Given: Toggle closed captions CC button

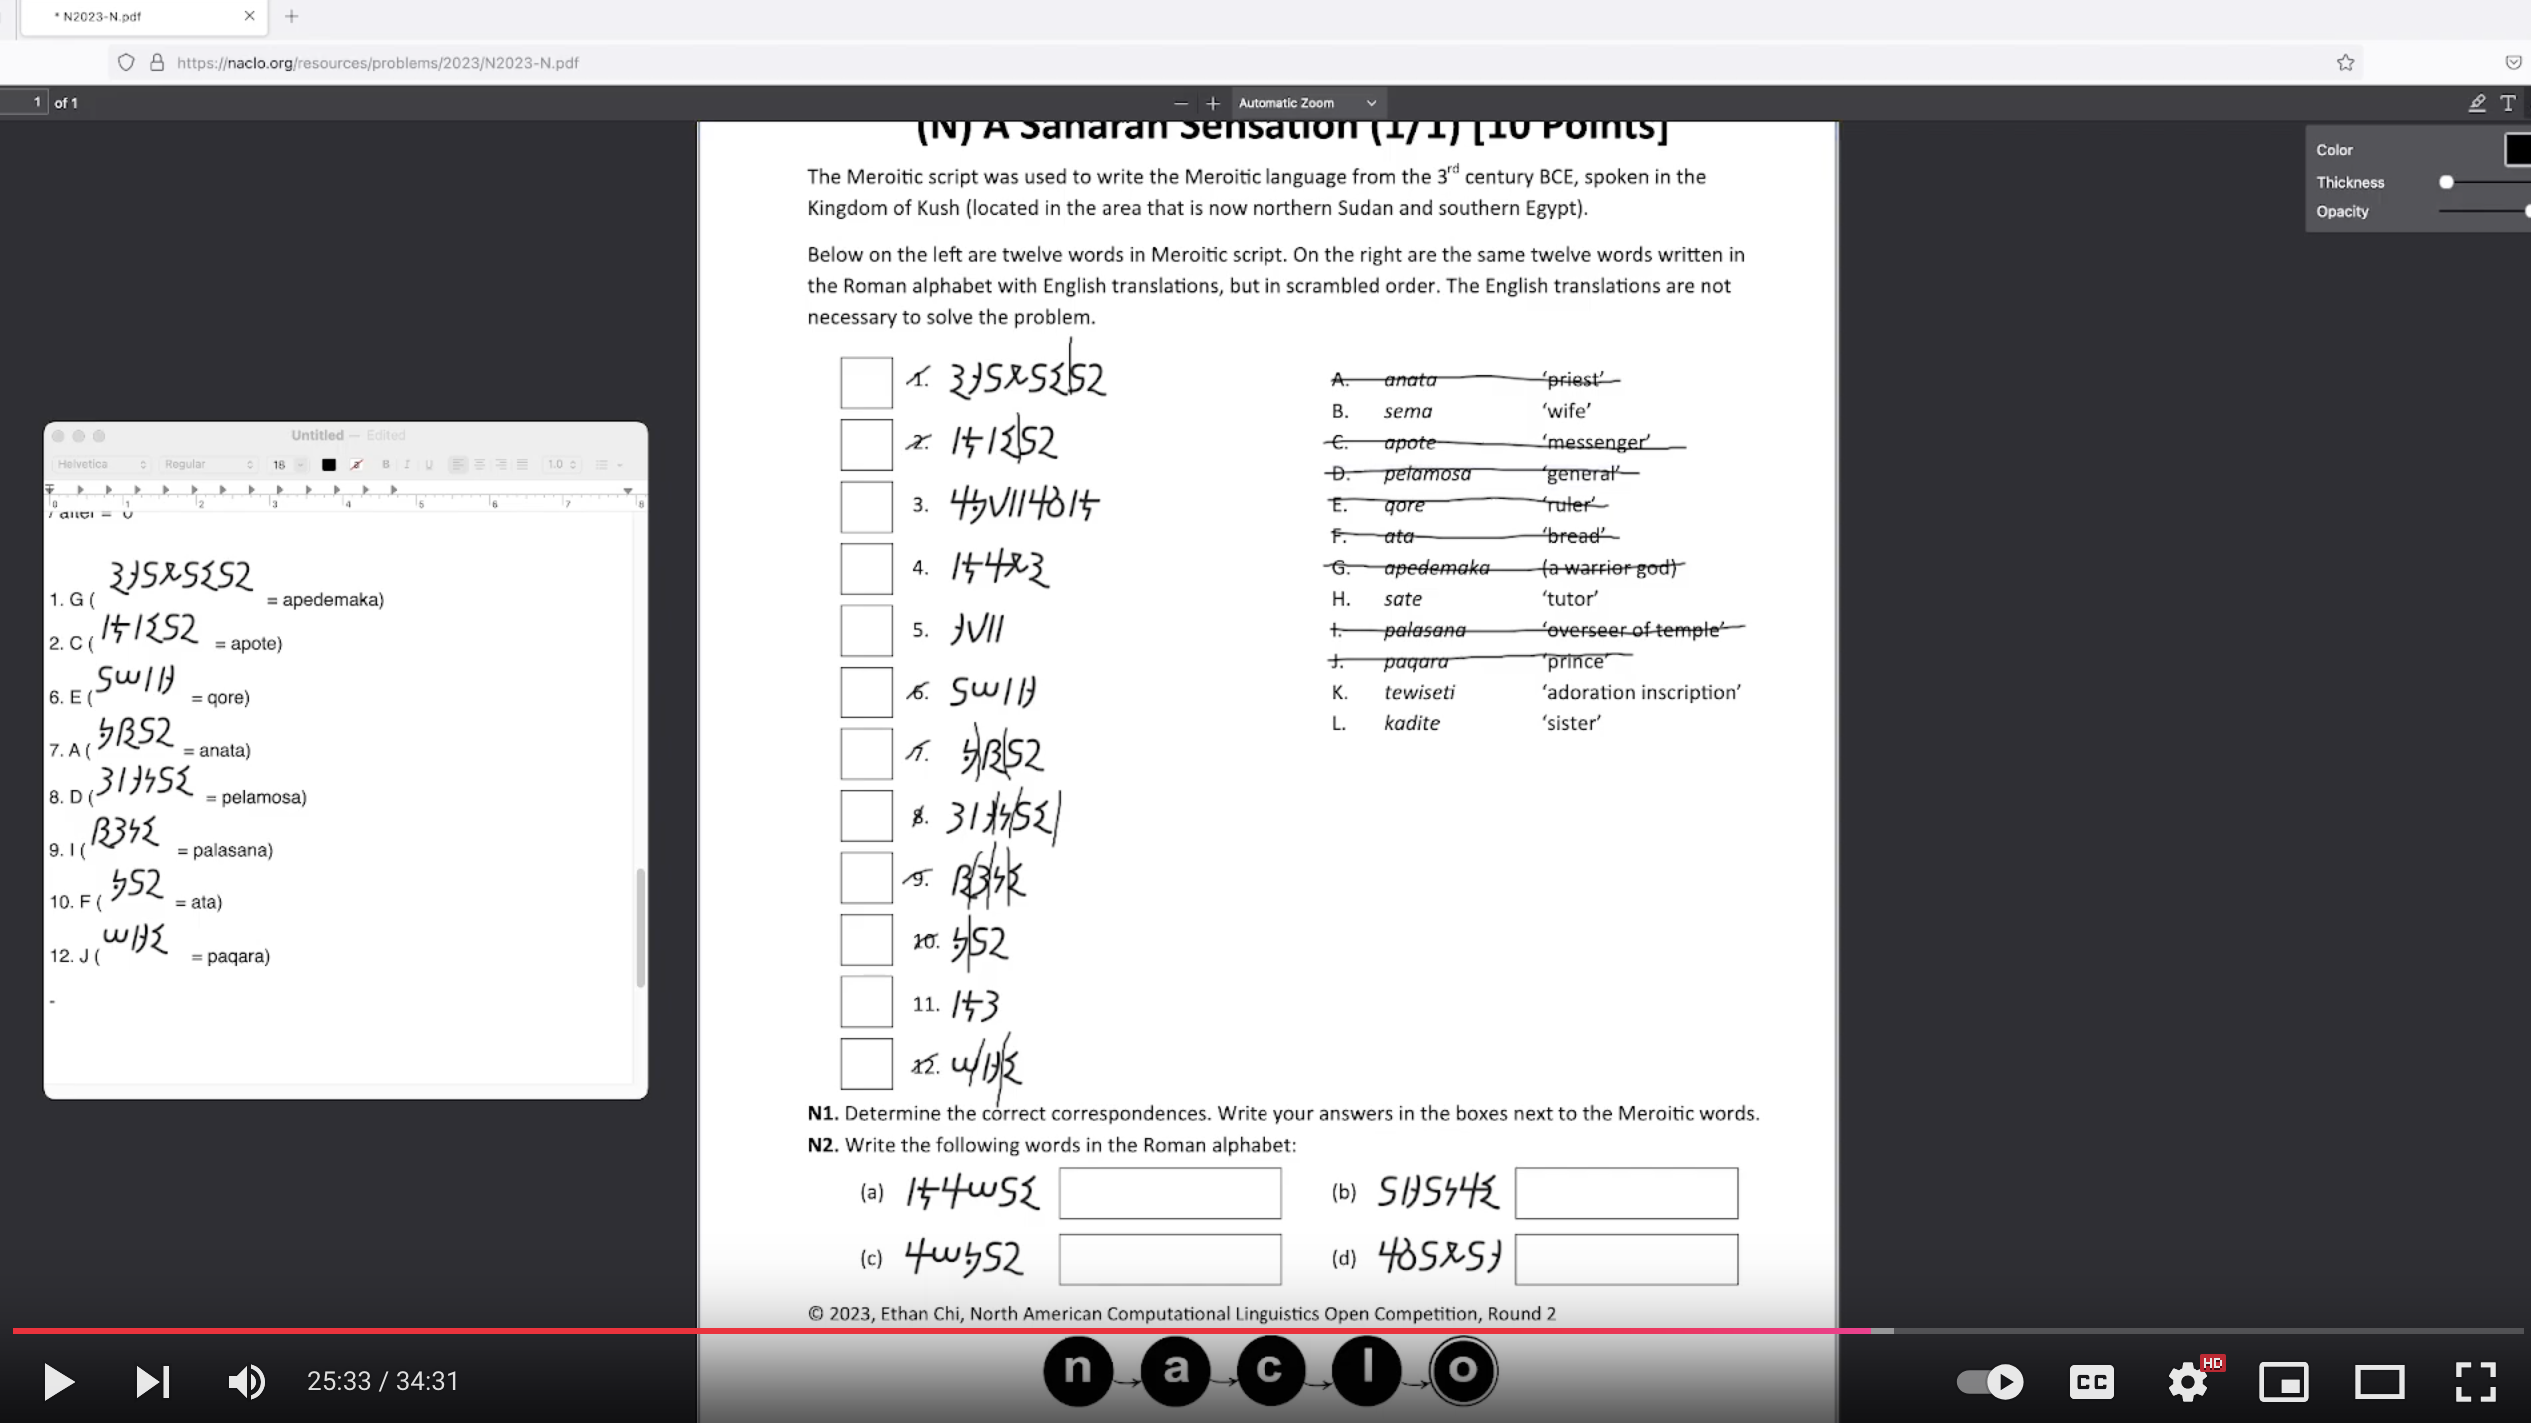Looking at the screenshot, I should click(2092, 1382).
